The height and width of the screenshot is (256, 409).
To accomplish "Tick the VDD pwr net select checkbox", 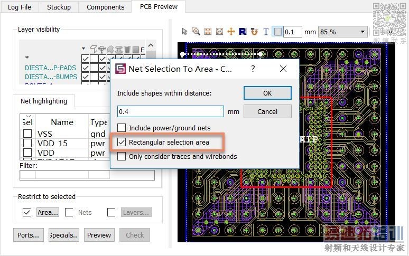I will 27,153.
